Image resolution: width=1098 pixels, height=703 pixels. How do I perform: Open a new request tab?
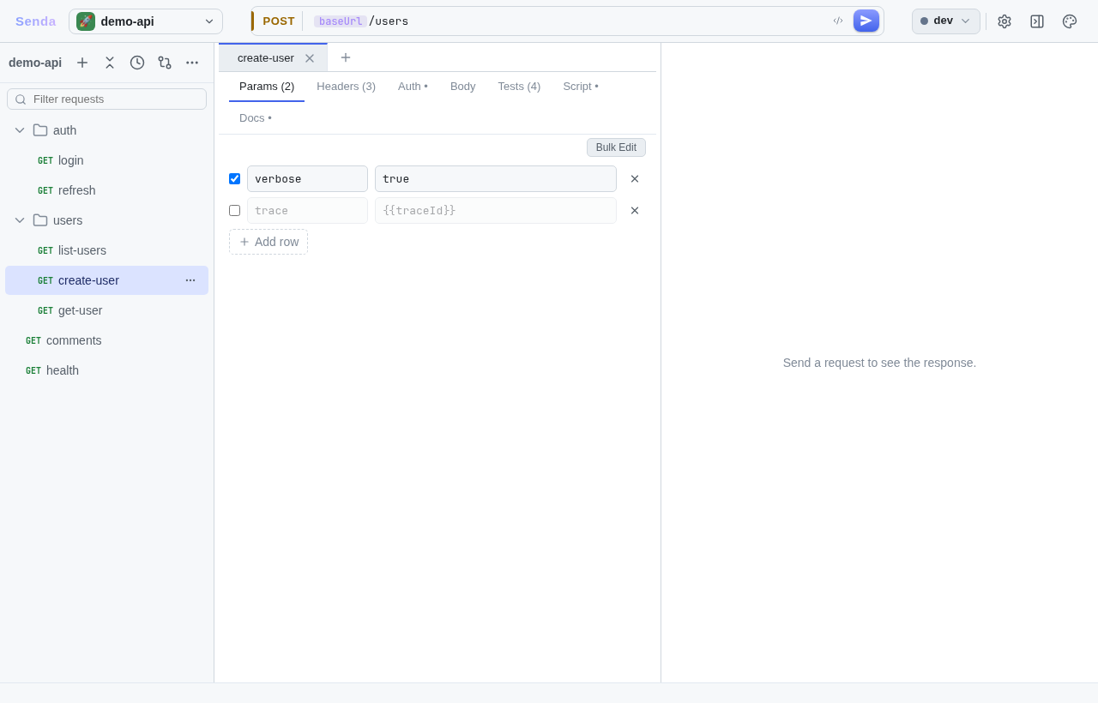pos(346,57)
